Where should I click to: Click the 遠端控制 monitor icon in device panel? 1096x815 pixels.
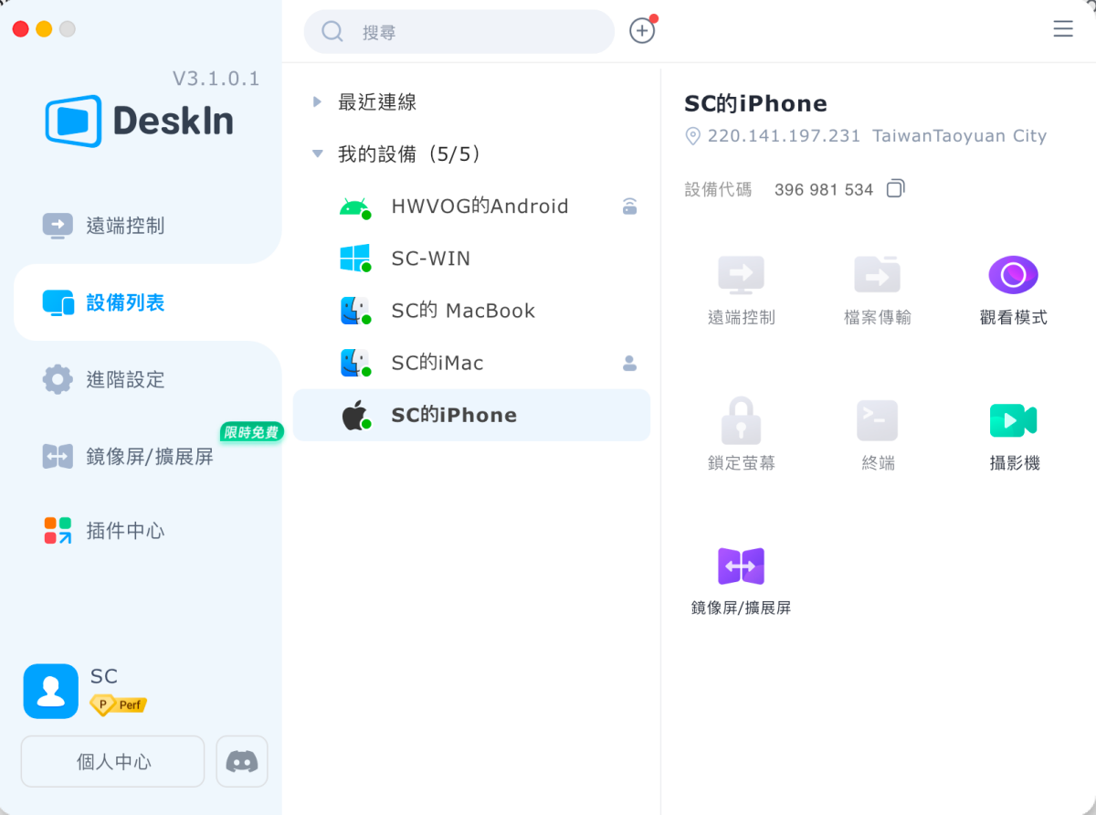[741, 275]
